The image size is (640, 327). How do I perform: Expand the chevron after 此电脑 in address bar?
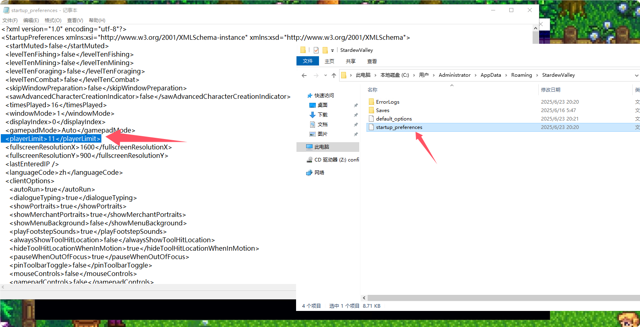pyautogui.click(x=376, y=75)
